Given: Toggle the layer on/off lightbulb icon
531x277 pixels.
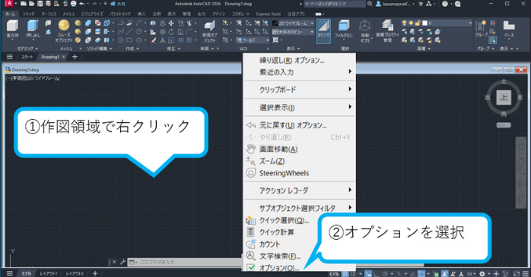Looking at the screenshot, I should click(404, 23).
